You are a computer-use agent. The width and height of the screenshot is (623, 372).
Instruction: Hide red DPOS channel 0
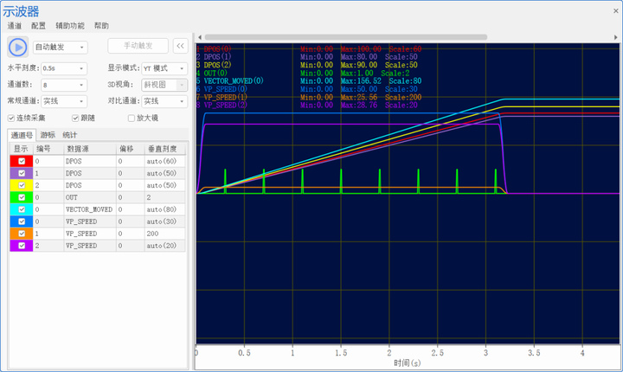pos(22,162)
